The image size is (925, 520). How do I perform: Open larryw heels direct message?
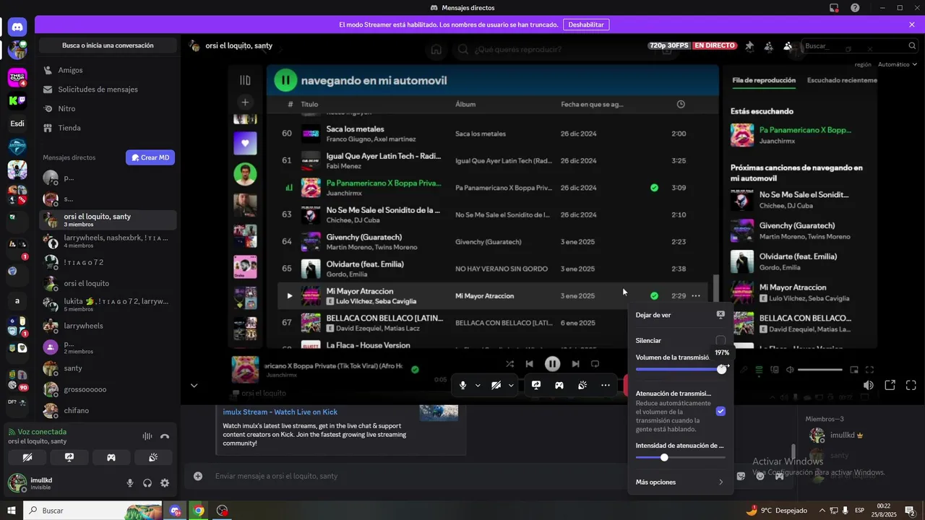107,326
